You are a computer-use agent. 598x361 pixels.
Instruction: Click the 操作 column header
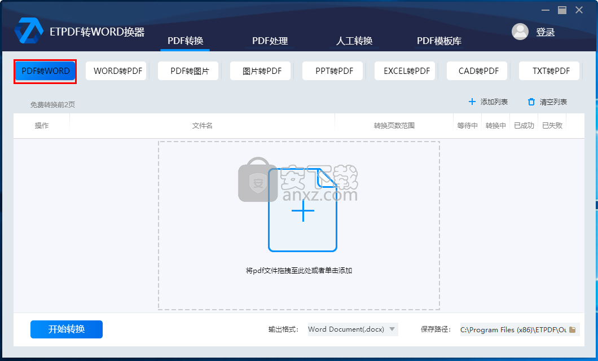pos(42,126)
